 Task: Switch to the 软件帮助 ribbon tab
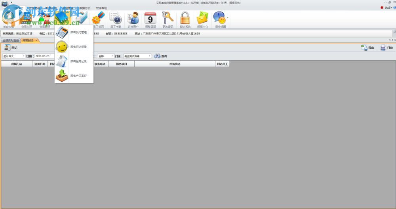(101, 8)
